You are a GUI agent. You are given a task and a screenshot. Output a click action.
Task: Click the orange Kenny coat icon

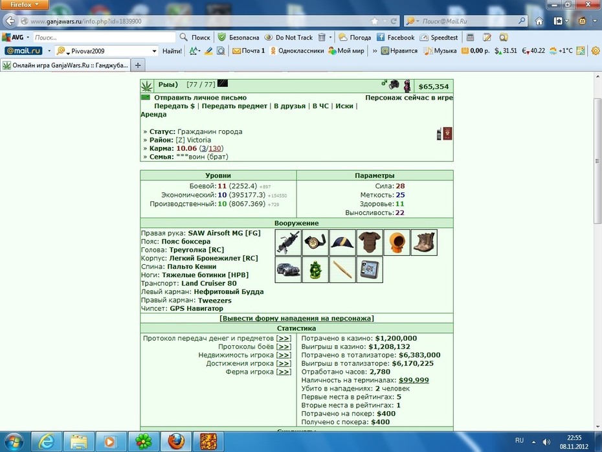(x=397, y=242)
